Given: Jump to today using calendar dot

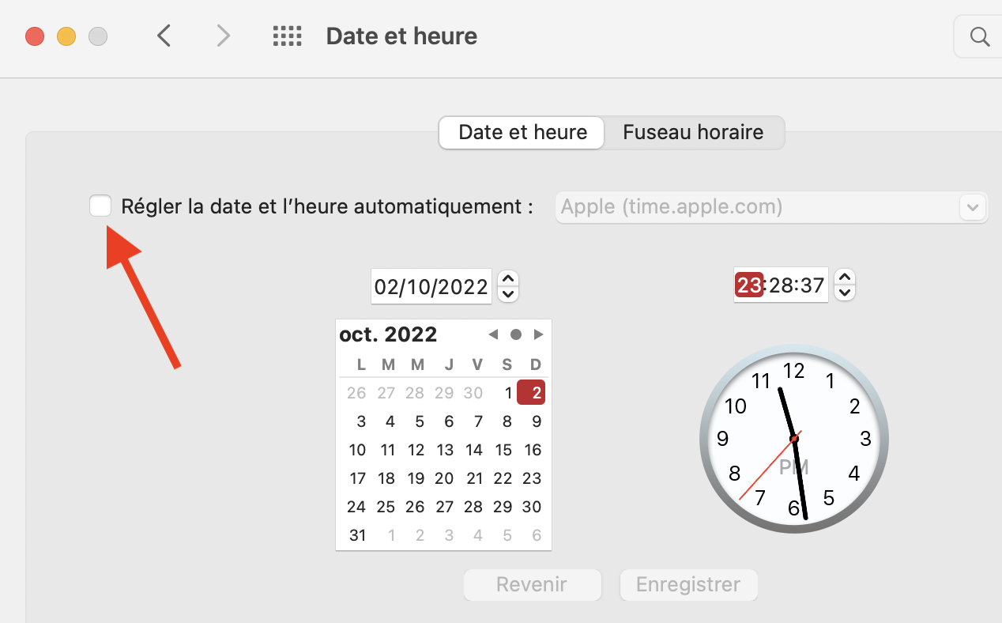Looking at the screenshot, I should tap(516, 334).
